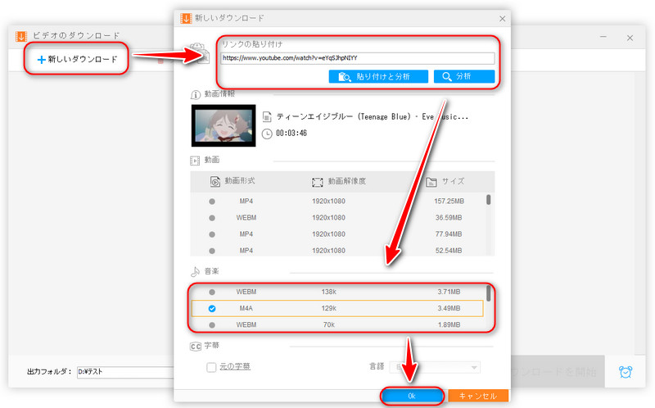
Task: Click the 新しいダウンロード button
Action: point(78,59)
